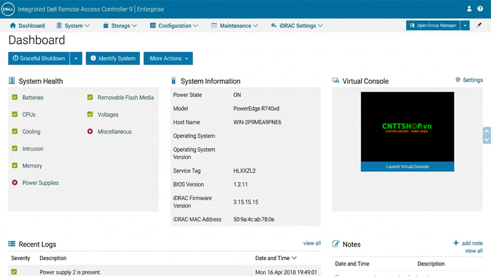Click the pin icon in navigation bar
Viewport: 491px width, 276px height.
coord(479,25)
